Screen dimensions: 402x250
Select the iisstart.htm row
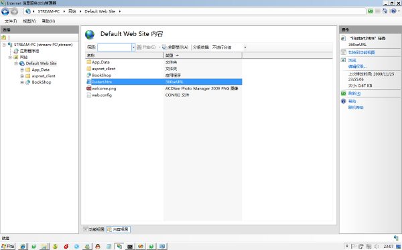[163, 82]
